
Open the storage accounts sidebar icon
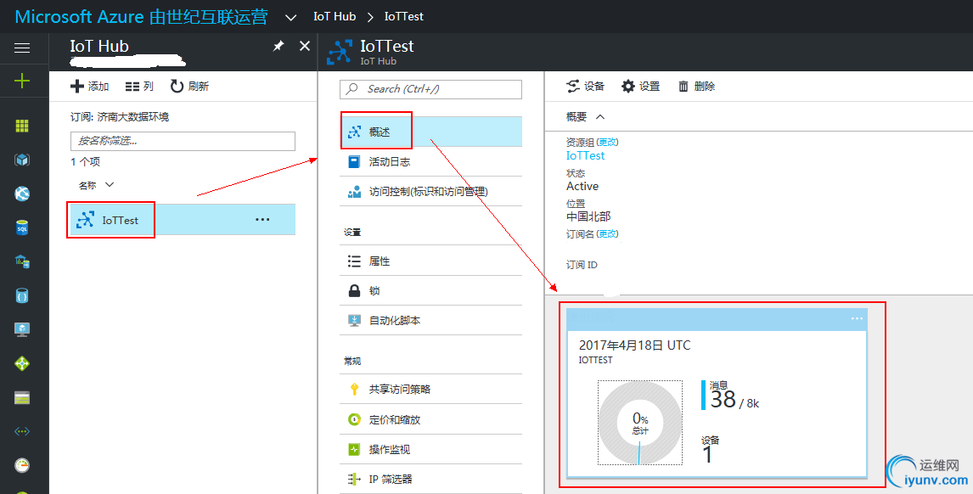(22, 397)
